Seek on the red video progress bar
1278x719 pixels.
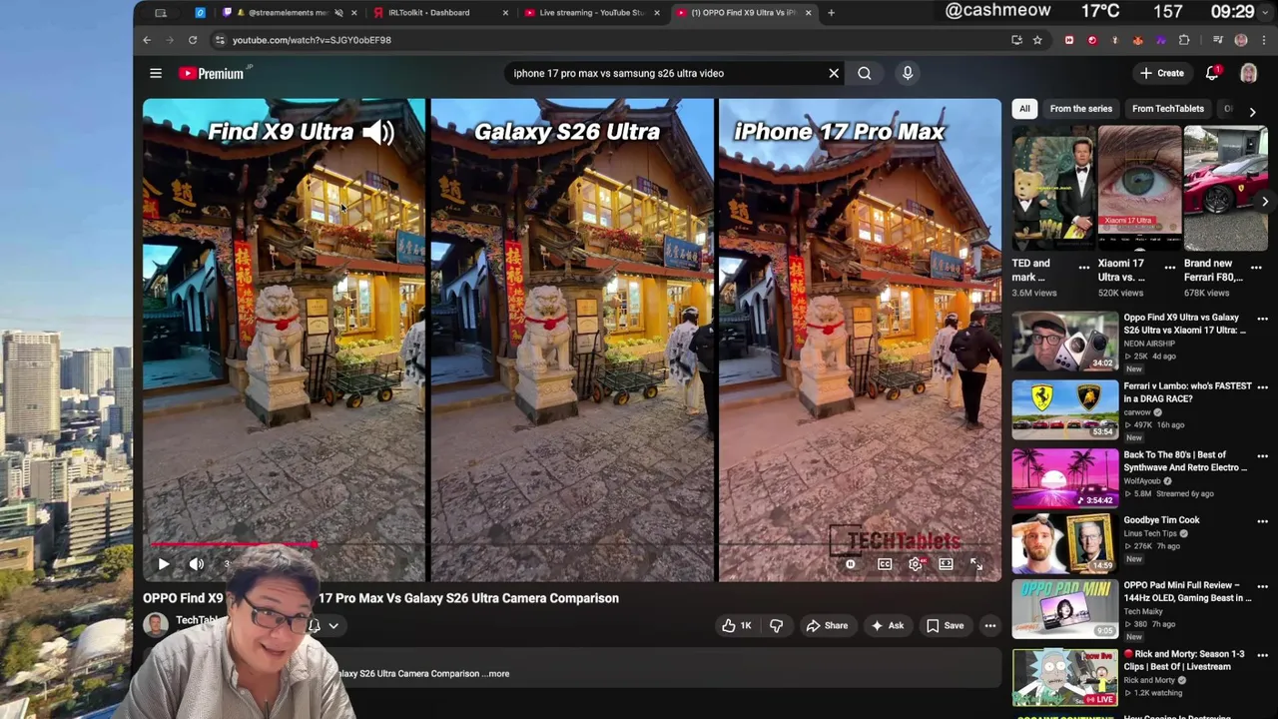pyautogui.click(x=235, y=544)
